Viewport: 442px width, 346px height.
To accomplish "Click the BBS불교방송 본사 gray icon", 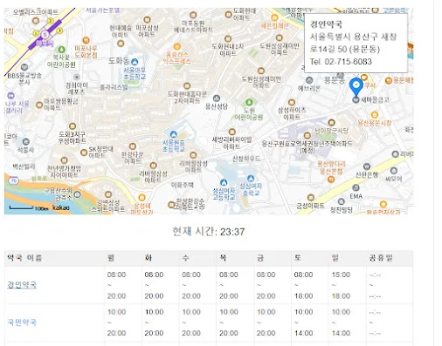I will (x=24, y=67).
